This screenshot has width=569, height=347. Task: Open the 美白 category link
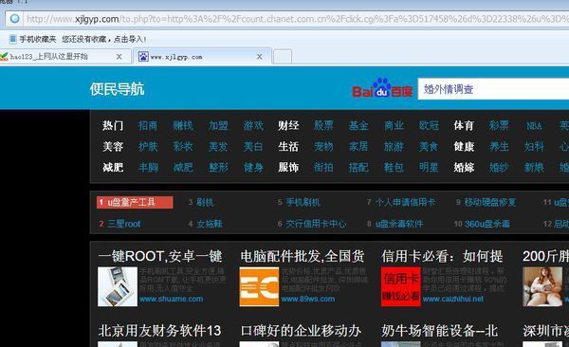[x=253, y=147]
